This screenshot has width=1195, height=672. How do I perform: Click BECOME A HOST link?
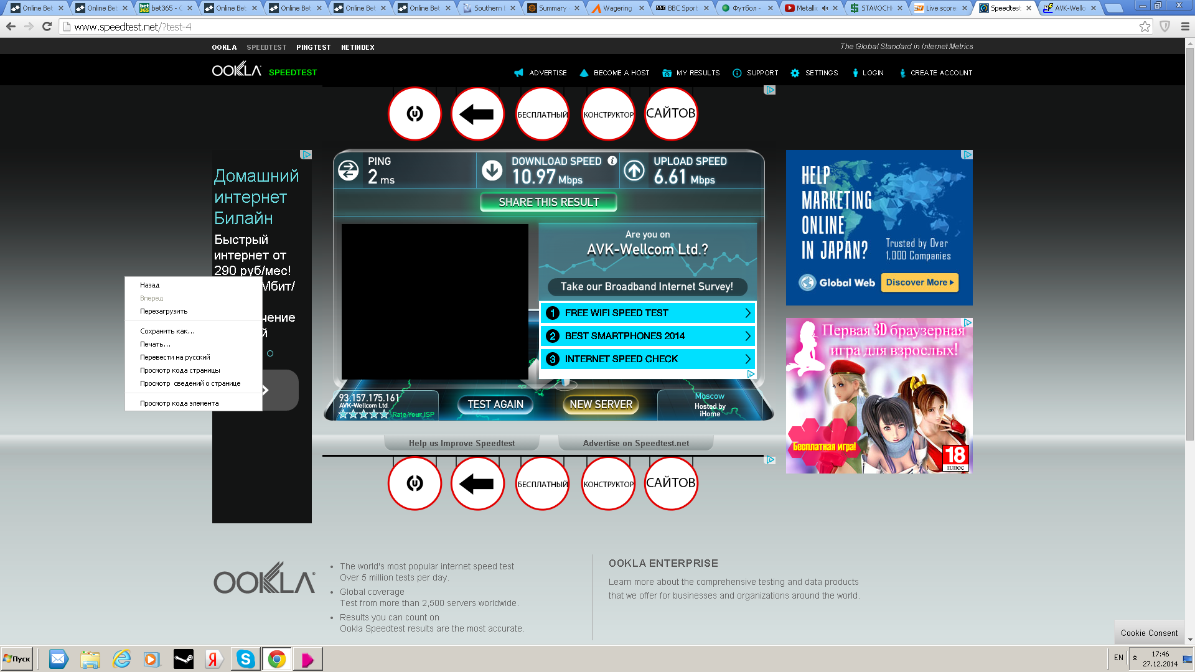(x=614, y=73)
